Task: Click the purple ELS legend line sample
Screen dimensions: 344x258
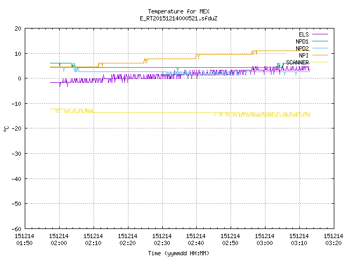Action: (320, 34)
